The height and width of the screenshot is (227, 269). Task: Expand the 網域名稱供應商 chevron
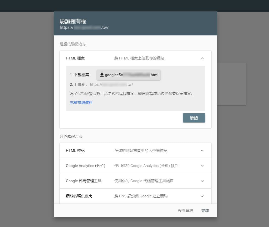coord(202,196)
